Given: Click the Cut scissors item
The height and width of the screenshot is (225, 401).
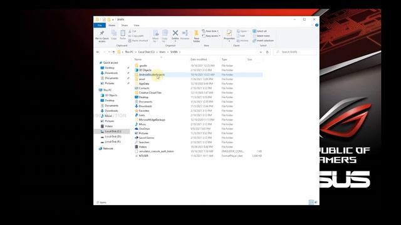Looking at the screenshot, I should (132, 31).
